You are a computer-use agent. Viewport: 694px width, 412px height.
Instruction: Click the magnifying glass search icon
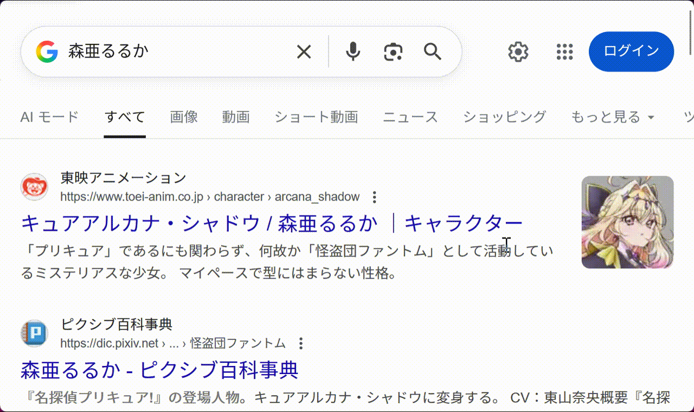pyautogui.click(x=433, y=52)
